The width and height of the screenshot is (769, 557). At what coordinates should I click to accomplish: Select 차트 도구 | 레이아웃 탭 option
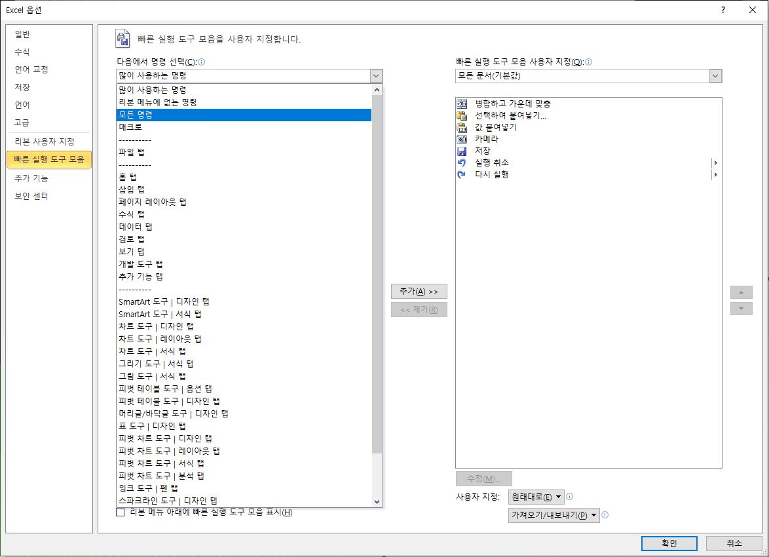[x=244, y=339]
